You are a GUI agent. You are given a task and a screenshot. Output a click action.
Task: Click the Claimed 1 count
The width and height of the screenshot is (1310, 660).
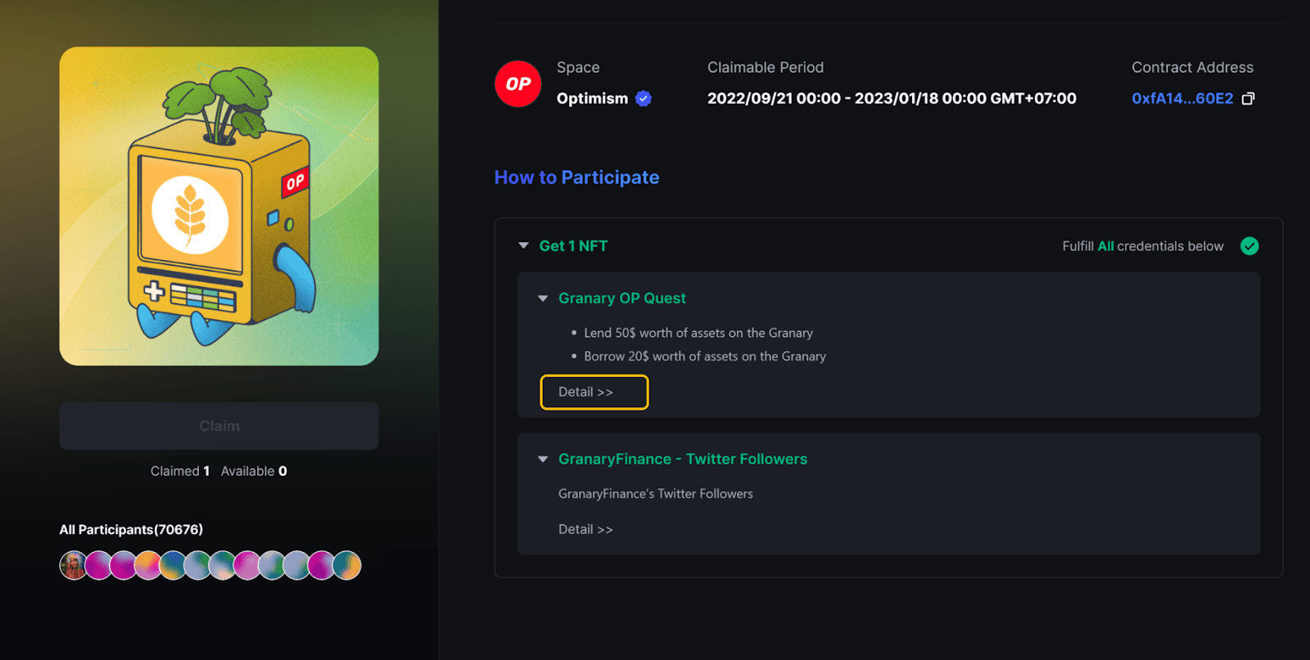180,471
